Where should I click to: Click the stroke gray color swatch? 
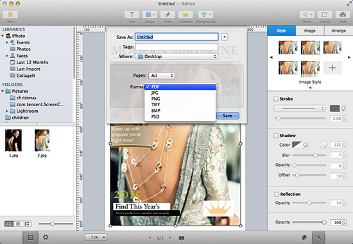point(334,108)
